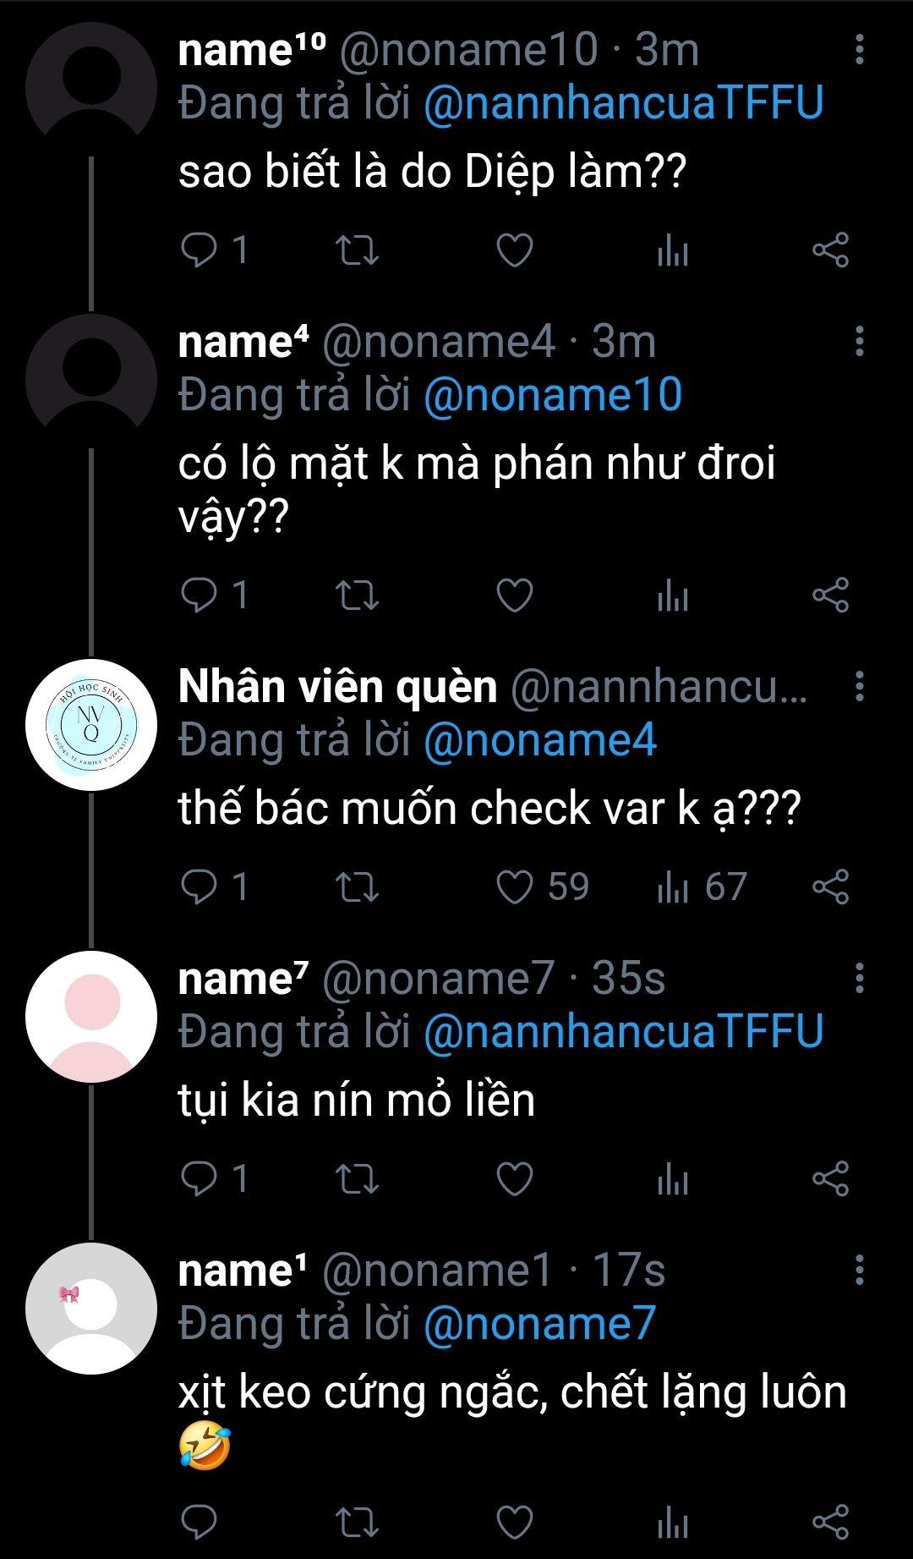Retweet name¹'s tweet with laughing emoji

pos(357,1522)
